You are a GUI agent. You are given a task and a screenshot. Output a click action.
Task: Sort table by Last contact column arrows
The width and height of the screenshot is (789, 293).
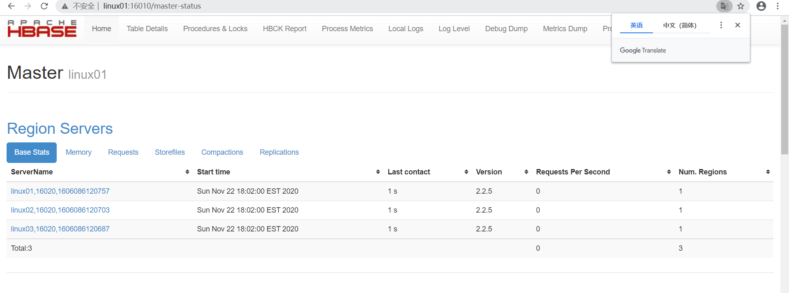[466, 172]
